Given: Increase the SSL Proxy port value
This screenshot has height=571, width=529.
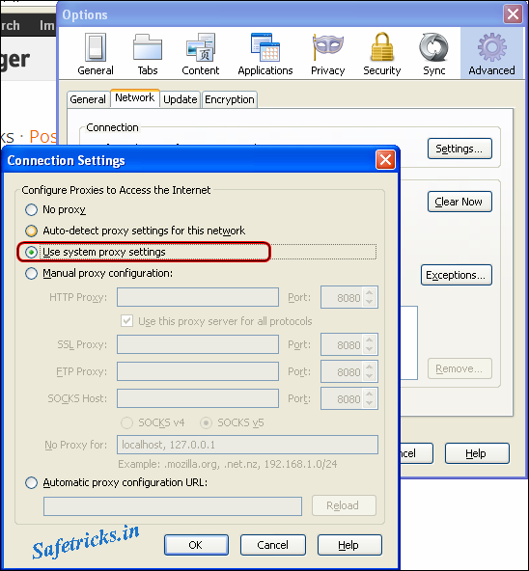Looking at the screenshot, I should click(370, 340).
